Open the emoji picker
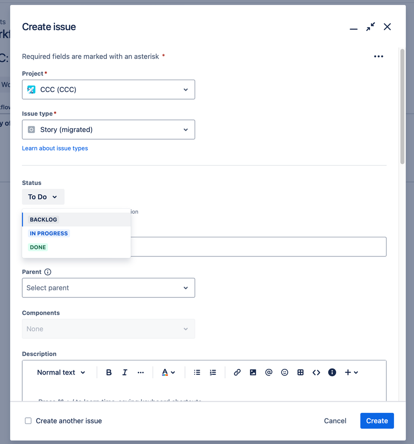Screen dimensions: 414x444 [285, 372]
